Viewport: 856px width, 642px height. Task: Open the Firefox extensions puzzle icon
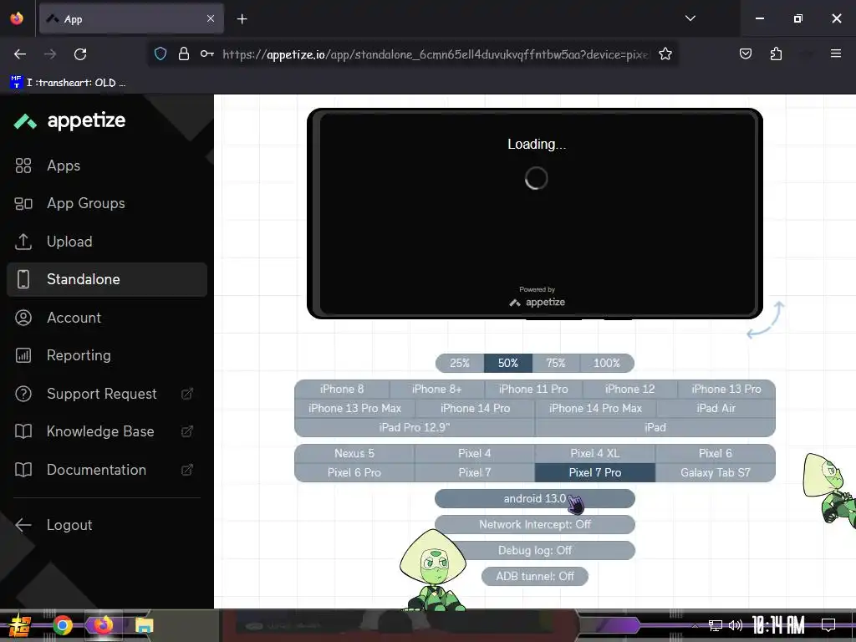click(x=776, y=54)
